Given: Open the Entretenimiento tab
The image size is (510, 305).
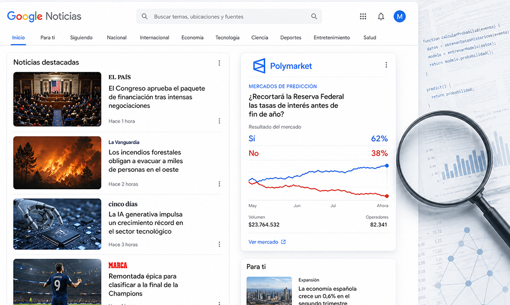Looking at the screenshot, I should (332, 38).
